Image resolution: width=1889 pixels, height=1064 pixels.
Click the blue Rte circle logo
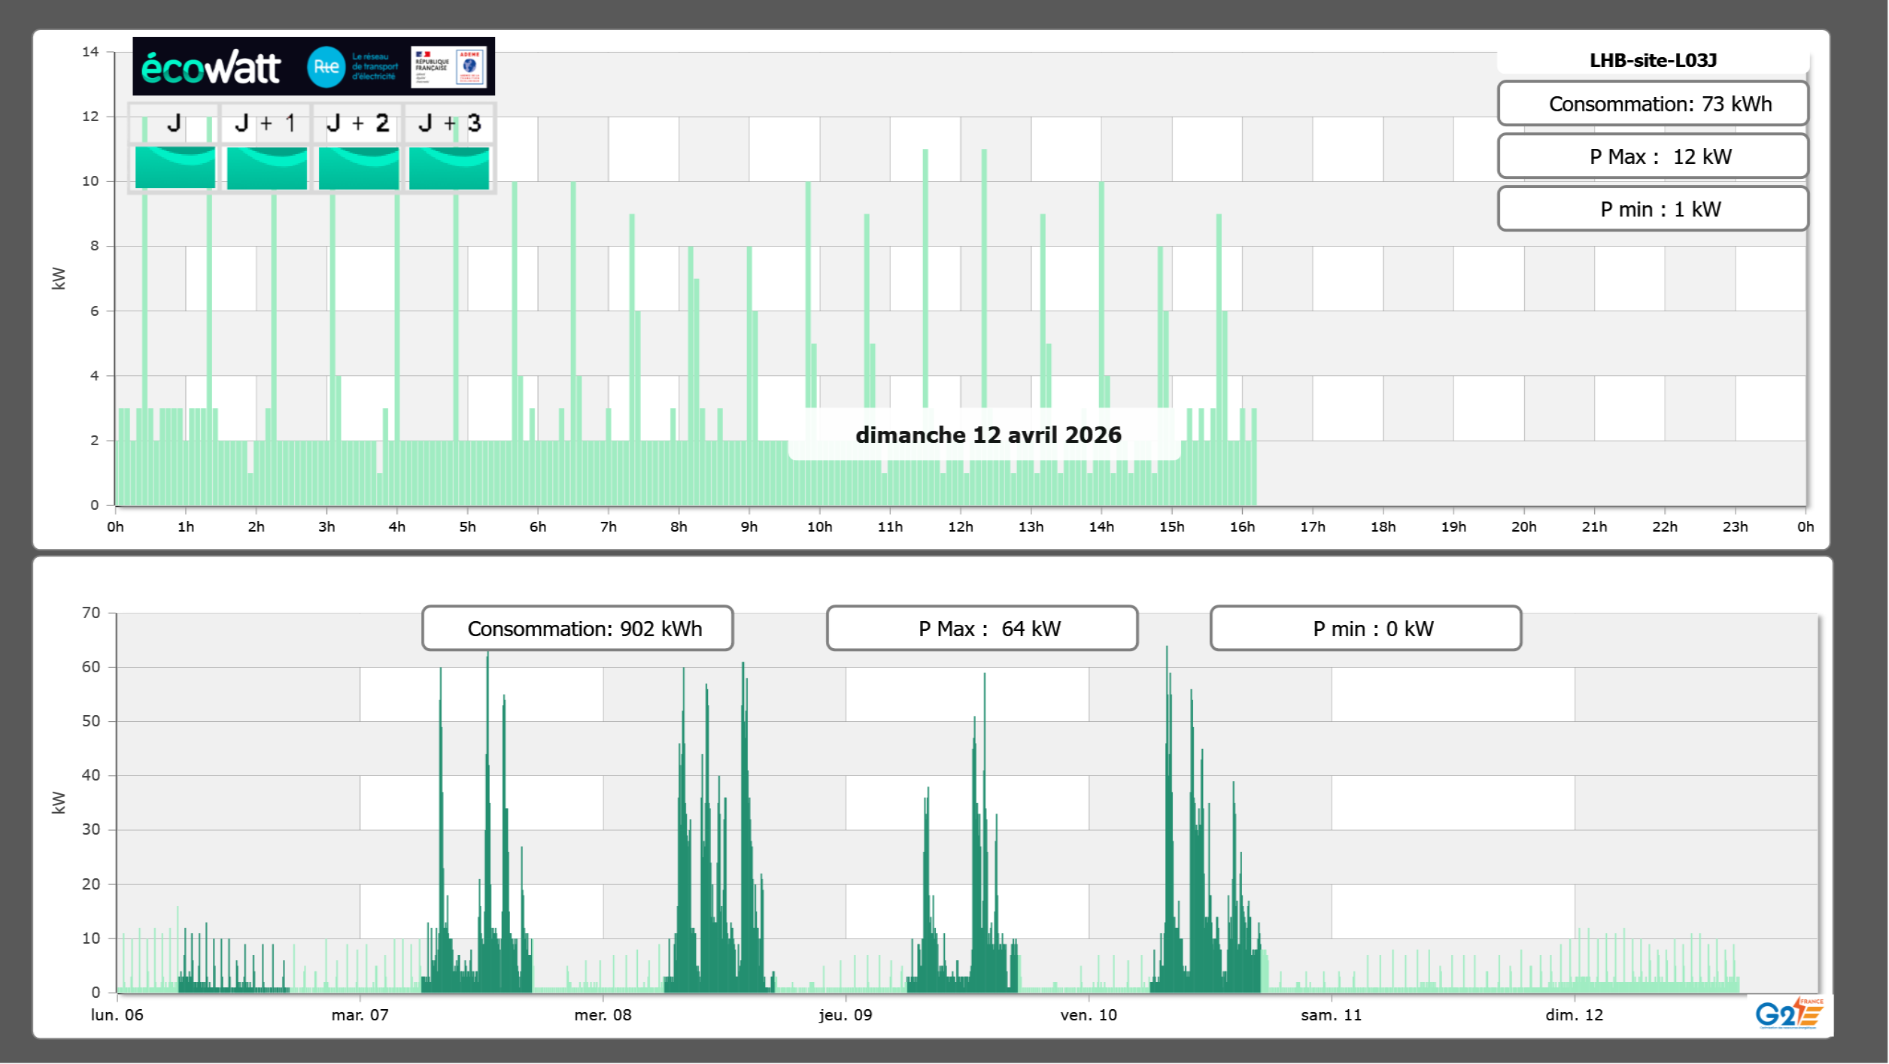click(x=326, y=67)
